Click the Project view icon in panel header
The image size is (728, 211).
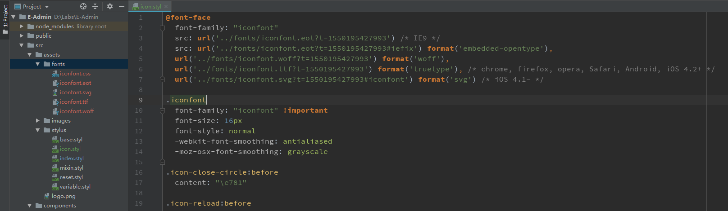(18, 7)
